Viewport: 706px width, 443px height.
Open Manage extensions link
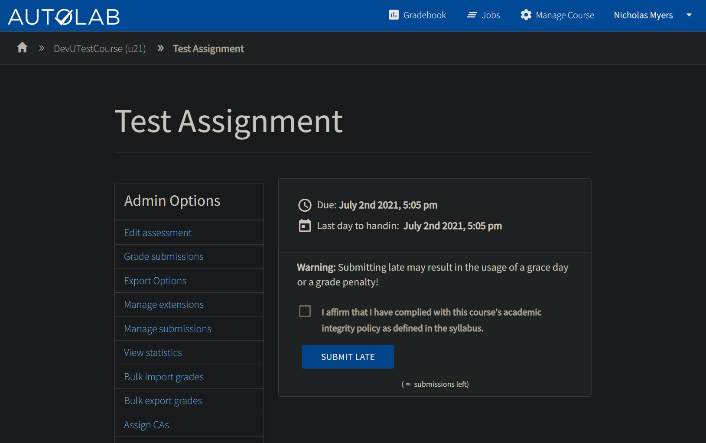pos(164,304)
